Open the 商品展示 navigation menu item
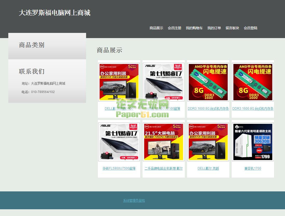The height and width of the screenshot is (216, 285). pyautogui.click(x=156, y=28)
